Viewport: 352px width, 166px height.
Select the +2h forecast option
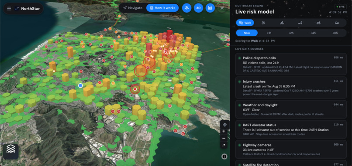[x=291, y=33]
